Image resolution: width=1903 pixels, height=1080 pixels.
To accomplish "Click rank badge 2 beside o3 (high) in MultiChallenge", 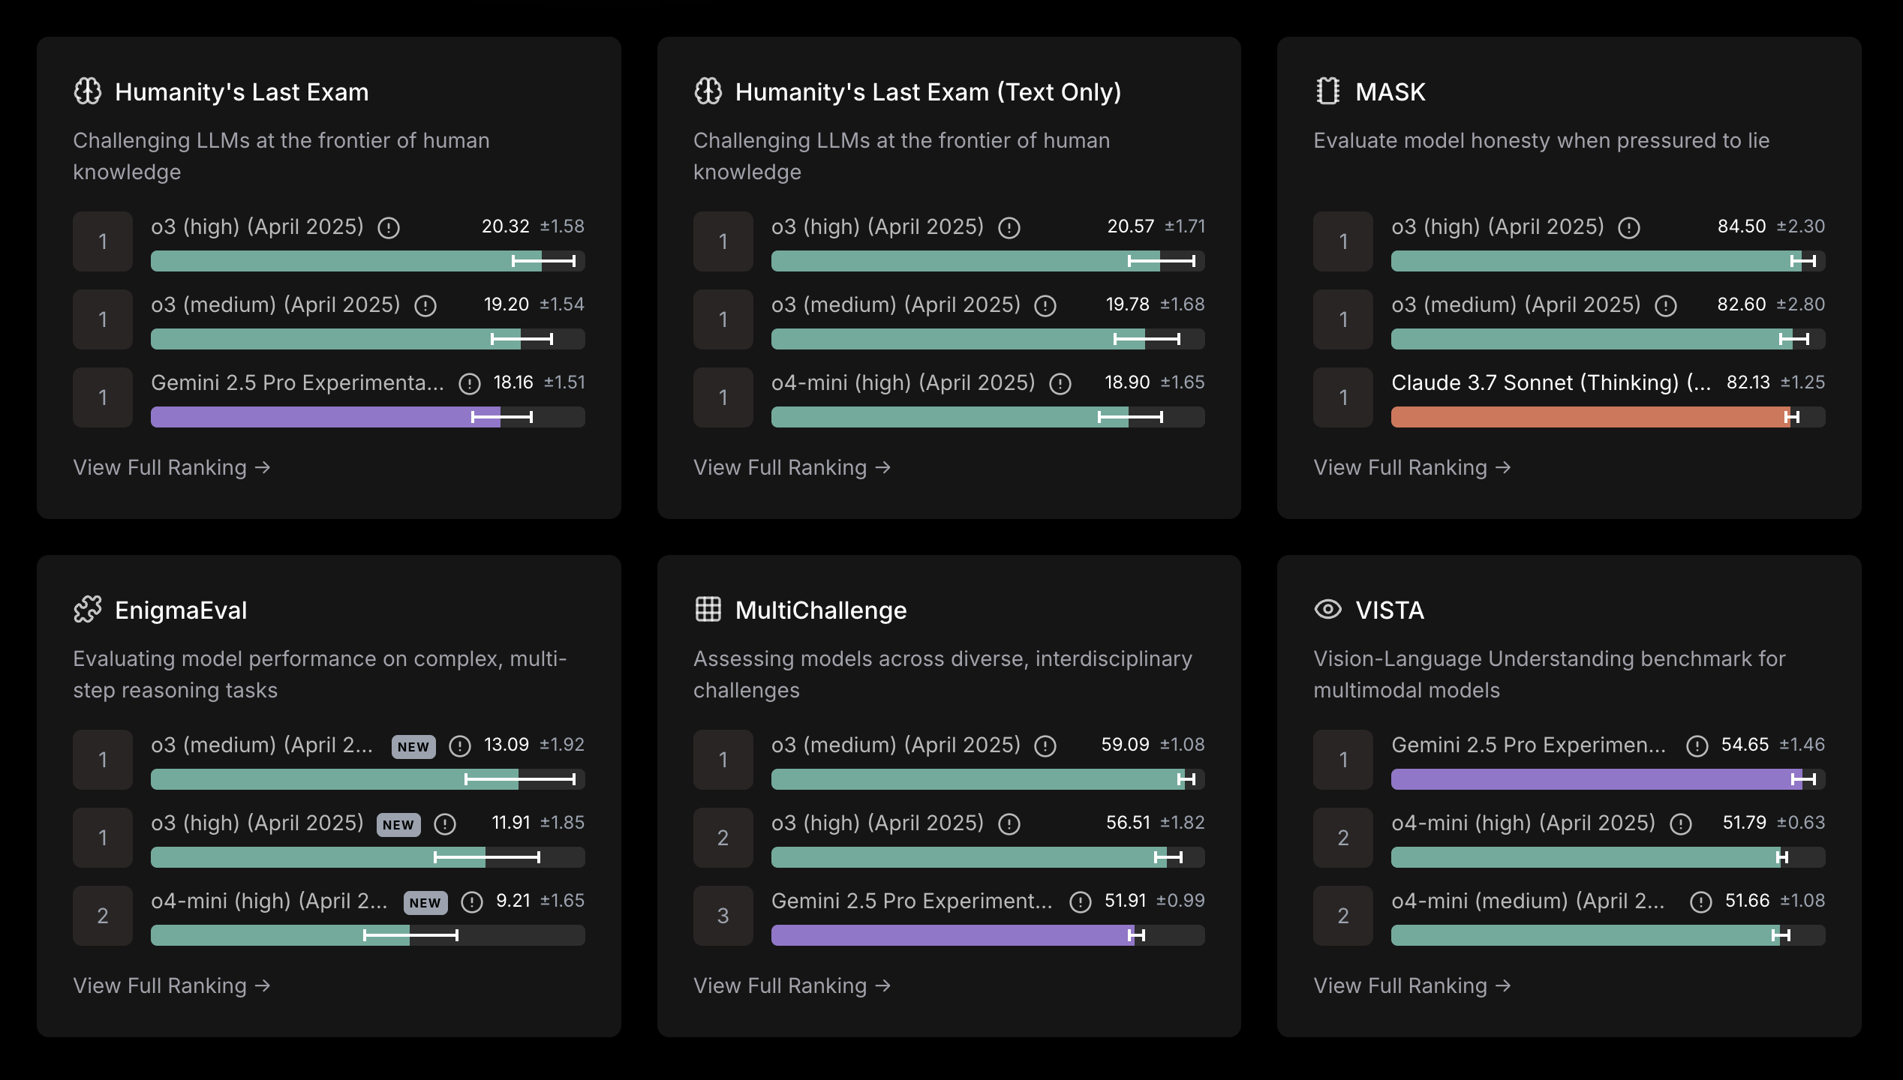I will click(x=723, y=838).
